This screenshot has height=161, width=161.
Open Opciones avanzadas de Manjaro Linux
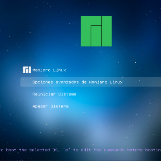78,82
